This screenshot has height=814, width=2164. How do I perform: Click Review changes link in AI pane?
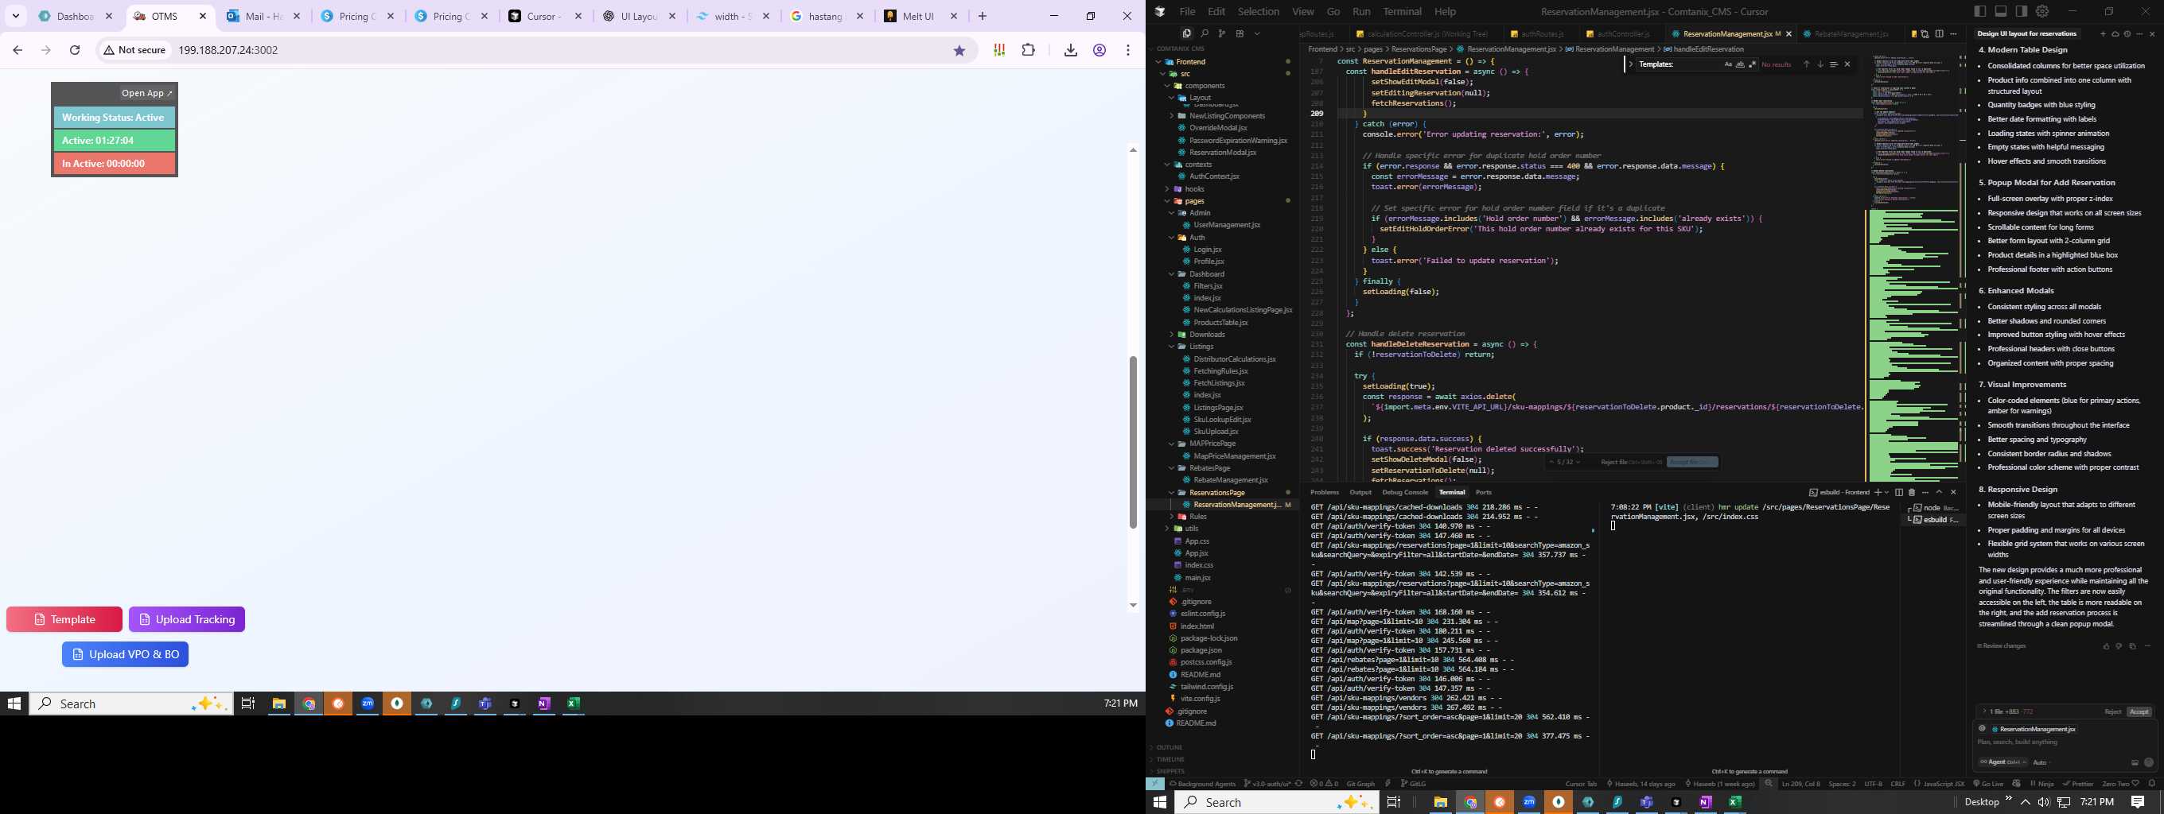pyautogui.click(x=2002, y=646)
